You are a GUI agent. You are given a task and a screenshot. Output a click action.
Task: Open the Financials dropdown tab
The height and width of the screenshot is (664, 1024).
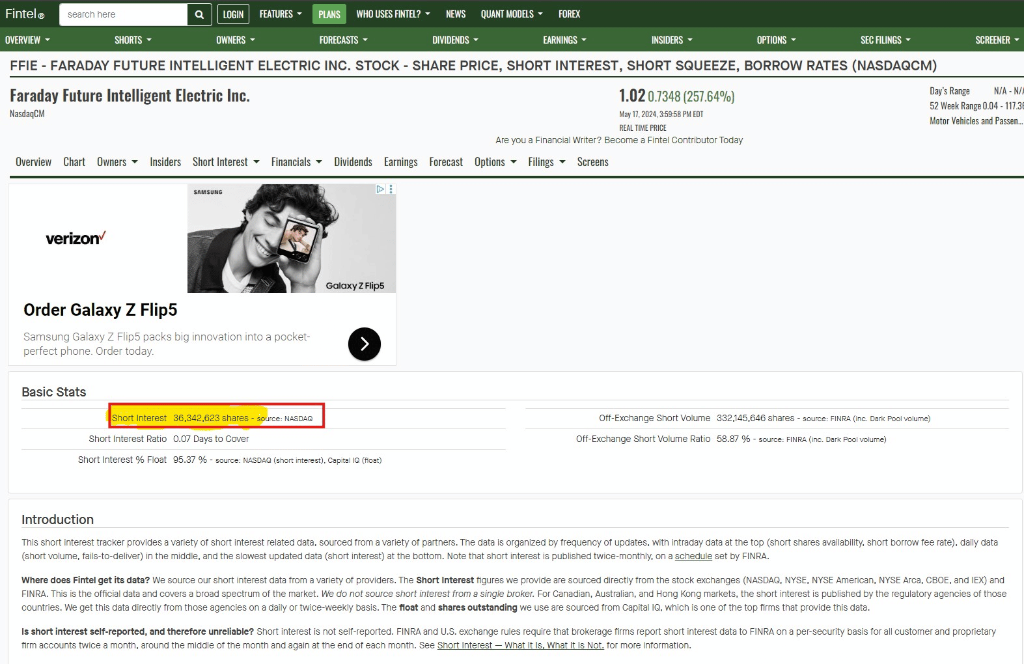coord(296,162)
